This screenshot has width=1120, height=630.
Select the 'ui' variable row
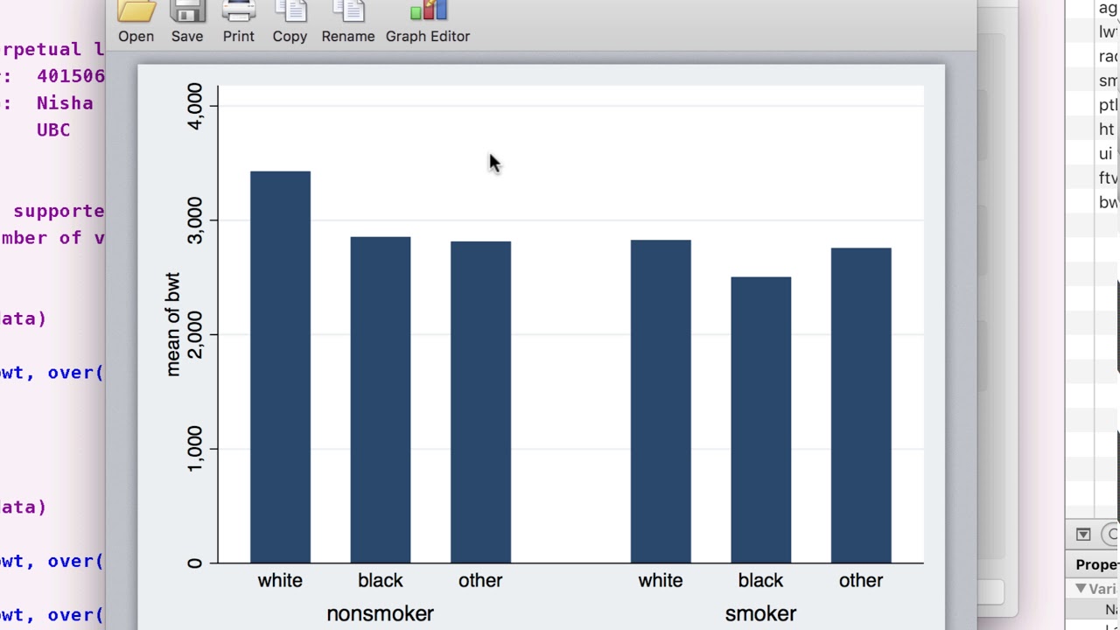[1107, 154]
